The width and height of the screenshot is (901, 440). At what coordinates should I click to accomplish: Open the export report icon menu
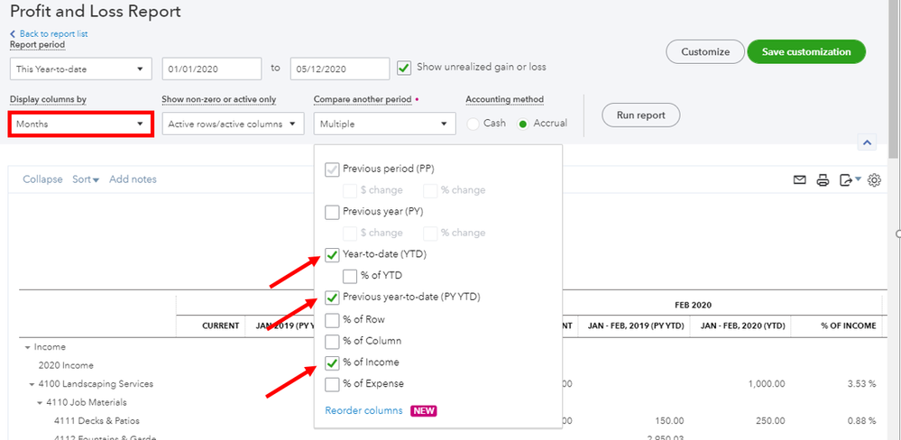click(x=850, y=180)
